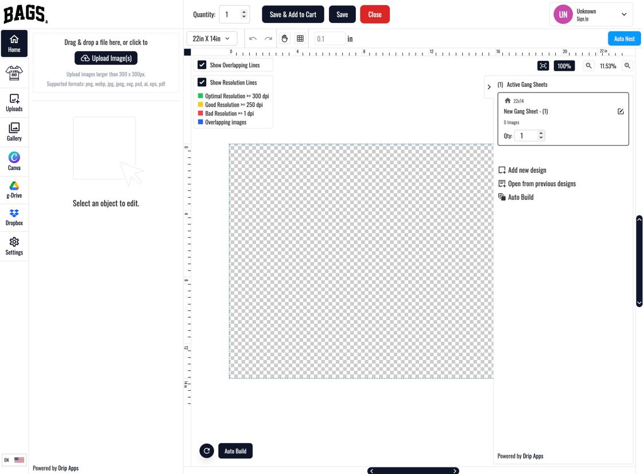The image size is (643, 474).
Task: Open the Settings sidebar tab
Action: tap(14, 246)
